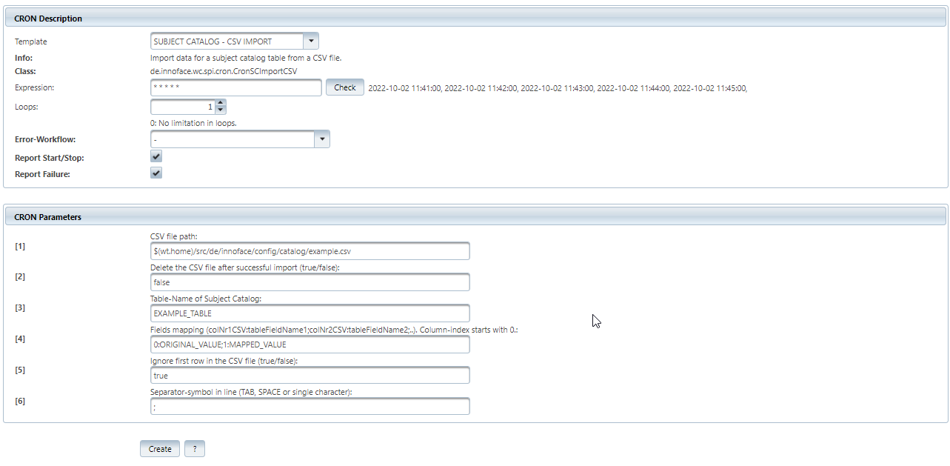Focus the cron Expression input field
The height and width of the screenshot is (466, 950).
click(x=235, y=87)
